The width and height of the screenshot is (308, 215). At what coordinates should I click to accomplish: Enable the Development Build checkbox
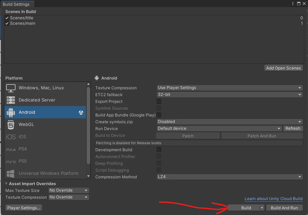point(159,150)
